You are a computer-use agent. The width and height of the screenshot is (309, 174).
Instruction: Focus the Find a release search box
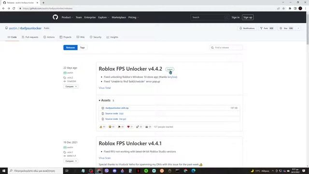(x=226, y=47)
